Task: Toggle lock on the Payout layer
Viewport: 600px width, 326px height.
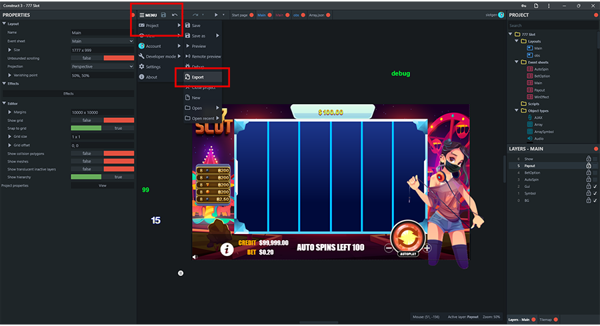Action: [x=589, y=165]
